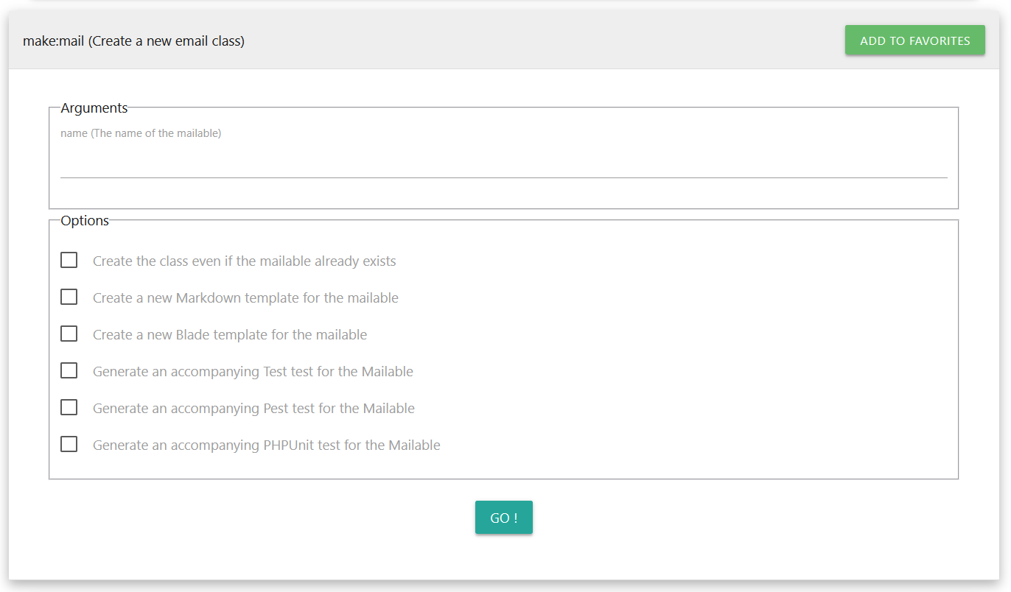Click 'Create a new Markdown template' label text

pos(245,298)
